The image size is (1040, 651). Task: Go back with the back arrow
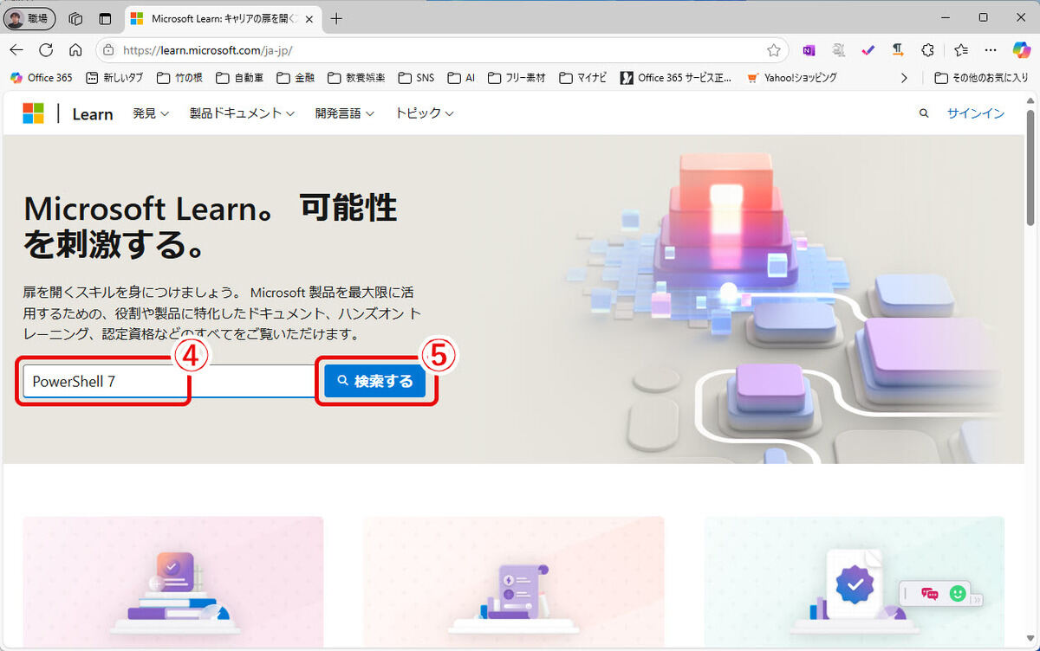16,49
